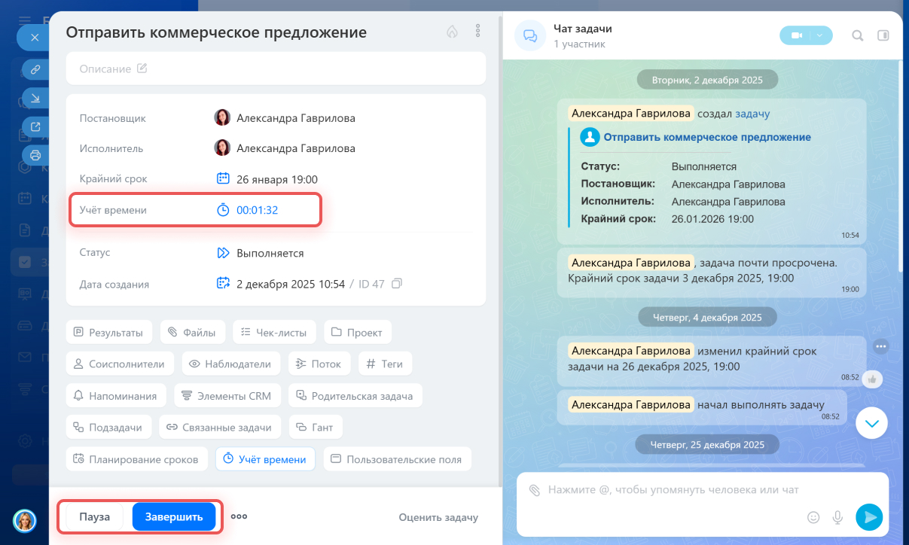
Task: Click the Завершить button
Action: (174, 516)
